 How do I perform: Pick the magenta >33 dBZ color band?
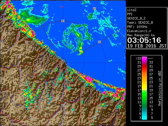(144, 59)
